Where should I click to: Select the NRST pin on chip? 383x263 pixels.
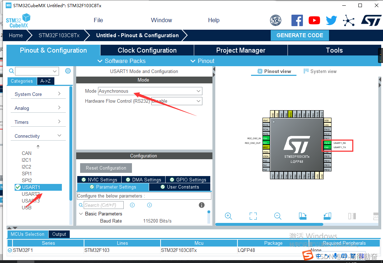266,147
